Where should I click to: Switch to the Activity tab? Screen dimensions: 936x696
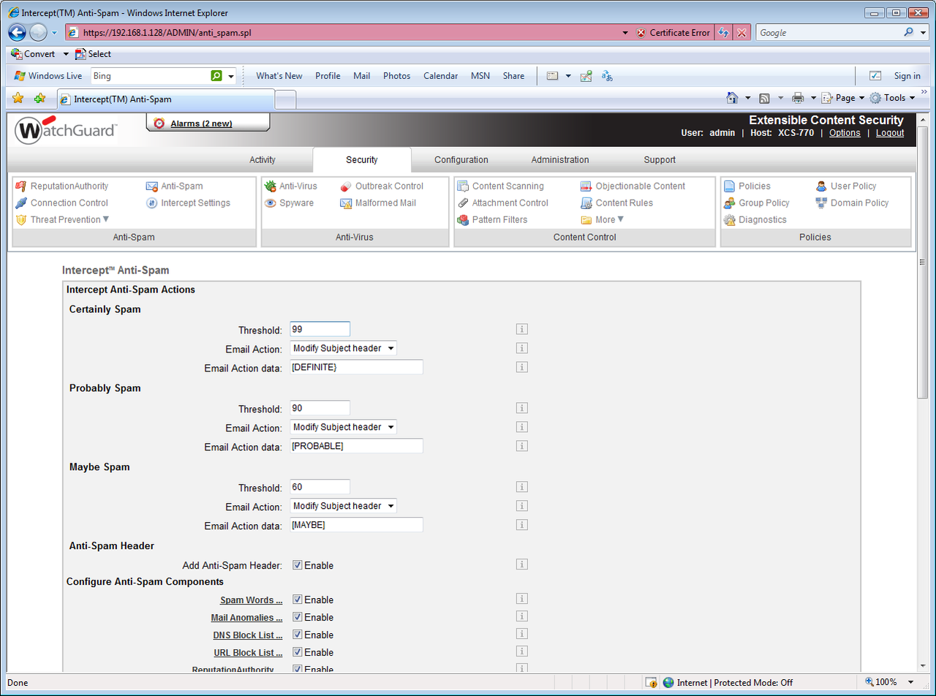click(263, 160)
